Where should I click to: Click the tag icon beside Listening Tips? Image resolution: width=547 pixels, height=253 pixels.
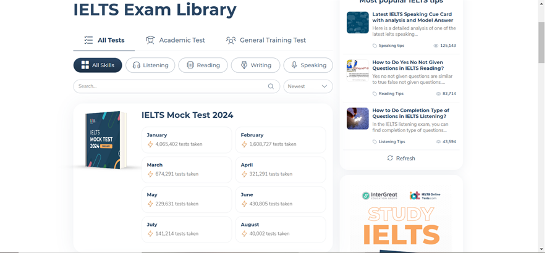[375, 142]
